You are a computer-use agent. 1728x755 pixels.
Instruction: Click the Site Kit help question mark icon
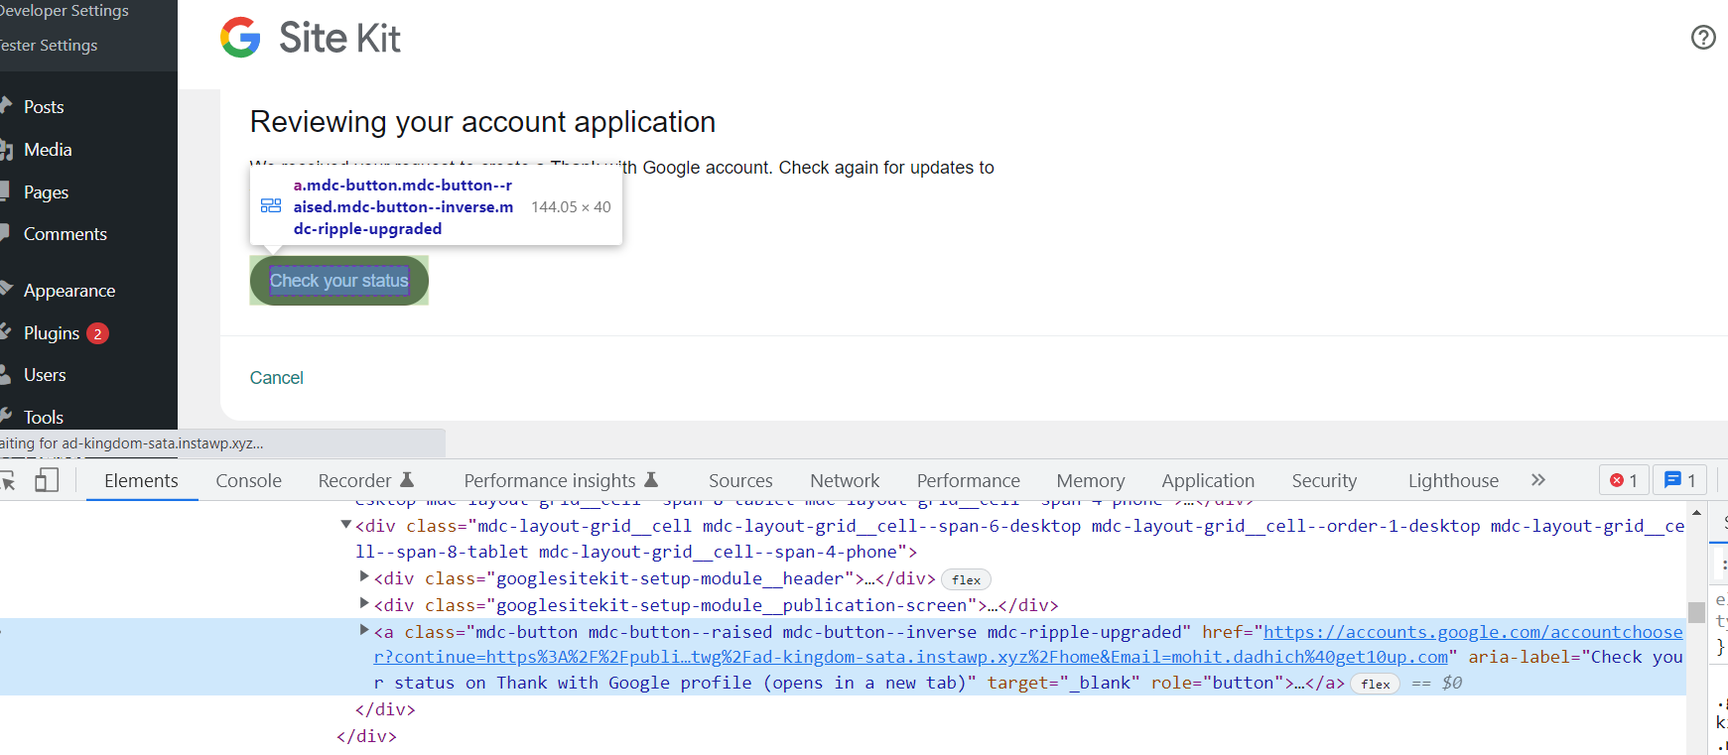(1702, 38)
